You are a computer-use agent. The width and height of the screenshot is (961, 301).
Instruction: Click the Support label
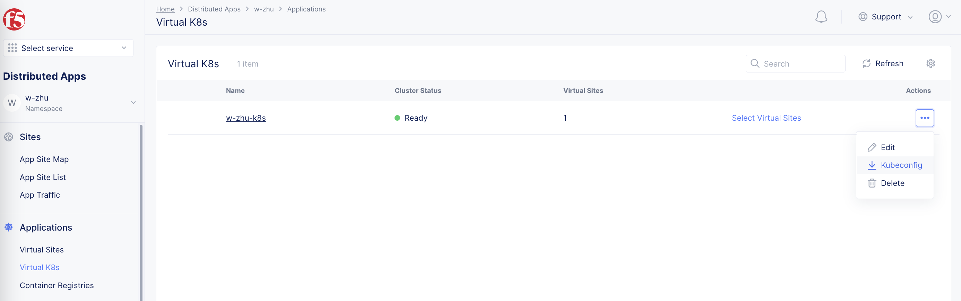coord(886,17)
